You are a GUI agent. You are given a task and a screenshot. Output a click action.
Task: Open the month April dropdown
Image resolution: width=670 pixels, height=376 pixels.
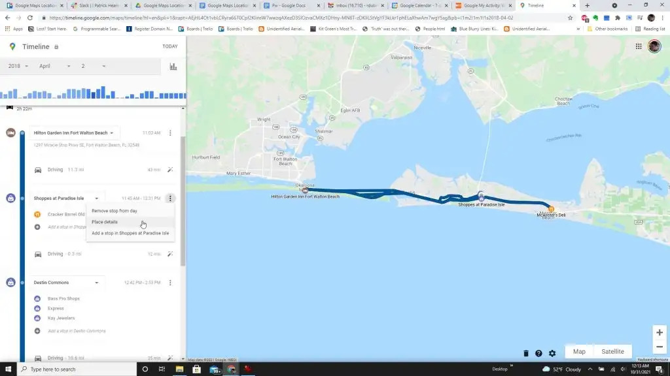[x=55, y=66]
